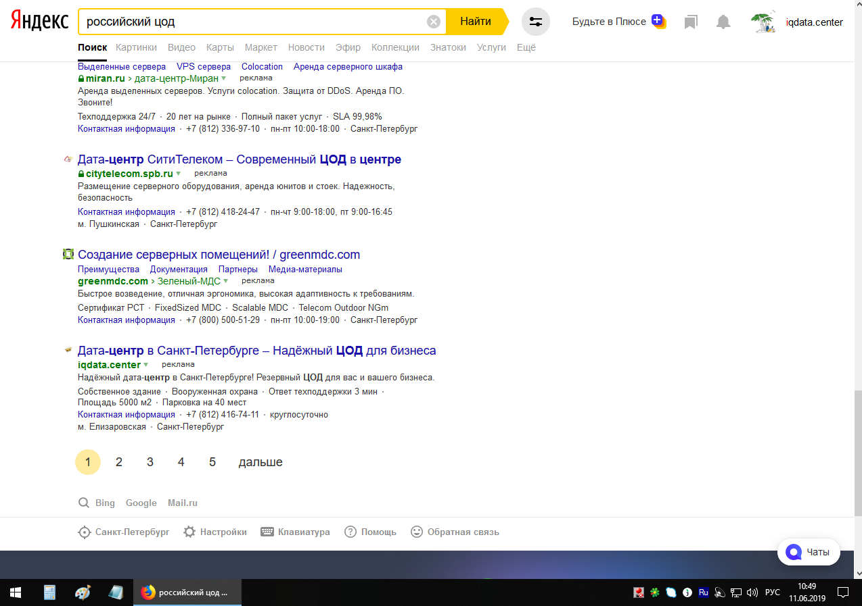This screenshot has width=862, height=606.
Task: Open the Чаты chat bubble button
Action: (x=809, y=552)
